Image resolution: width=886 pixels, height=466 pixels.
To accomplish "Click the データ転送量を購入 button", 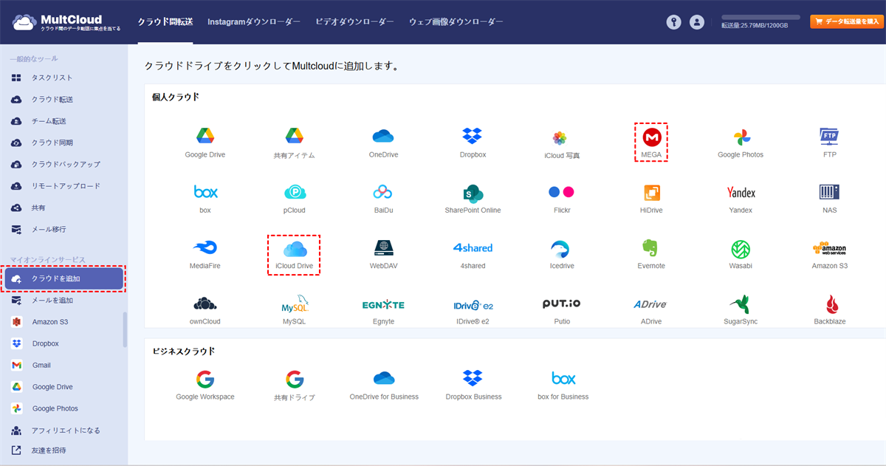I will pos(846,22).
